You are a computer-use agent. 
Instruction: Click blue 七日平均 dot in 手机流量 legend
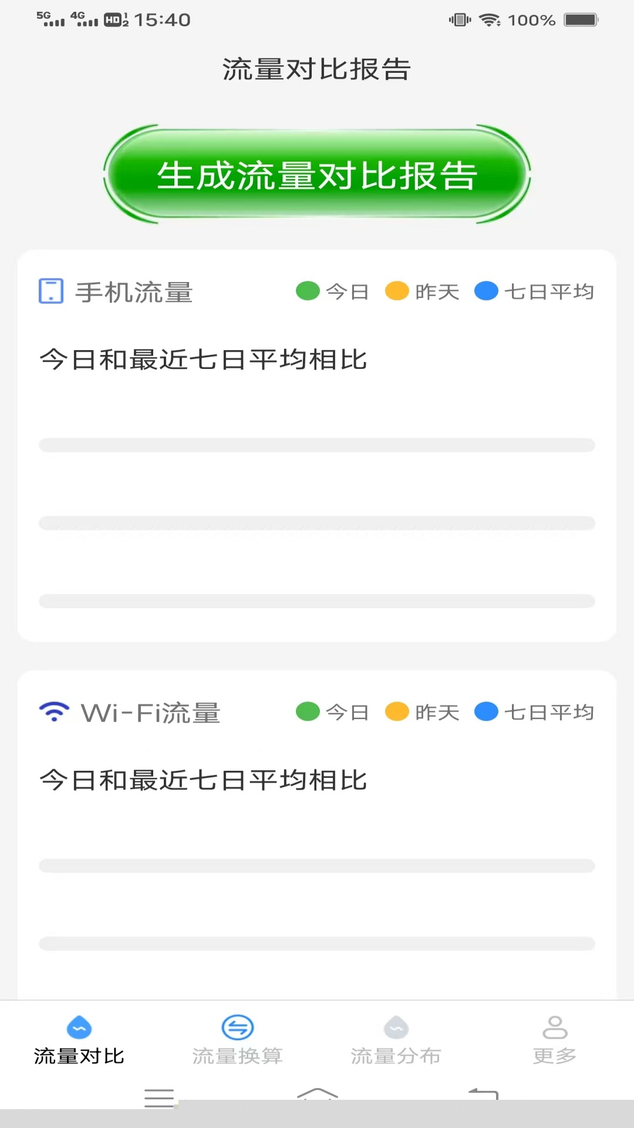486,291
